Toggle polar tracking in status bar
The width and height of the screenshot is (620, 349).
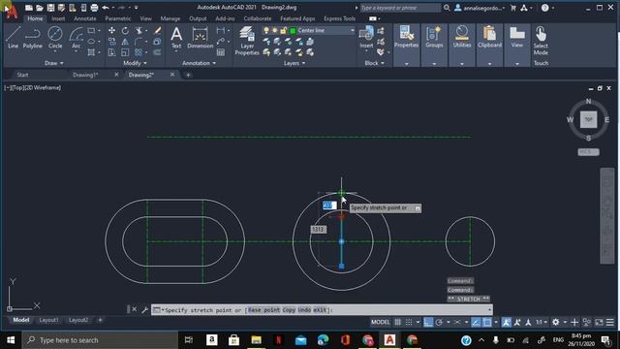click(x=439, y=323)
